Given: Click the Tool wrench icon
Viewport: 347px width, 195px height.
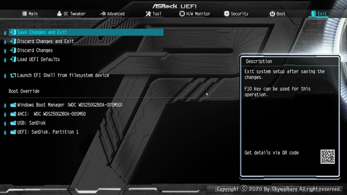Looking at the screenshot, I should point(148,14).
